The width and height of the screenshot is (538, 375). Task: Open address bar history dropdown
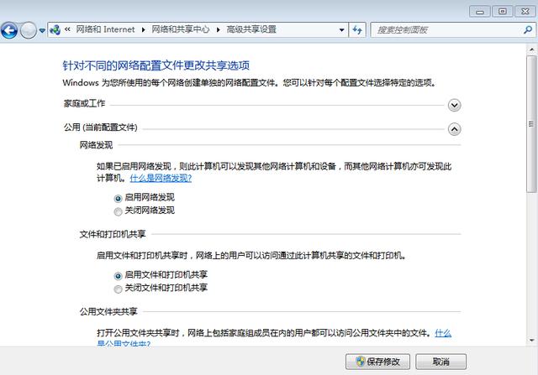tap(341, 30)
